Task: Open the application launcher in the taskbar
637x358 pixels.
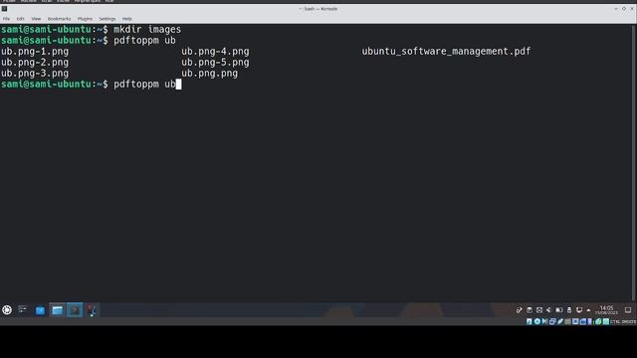Action: point(7,310)
